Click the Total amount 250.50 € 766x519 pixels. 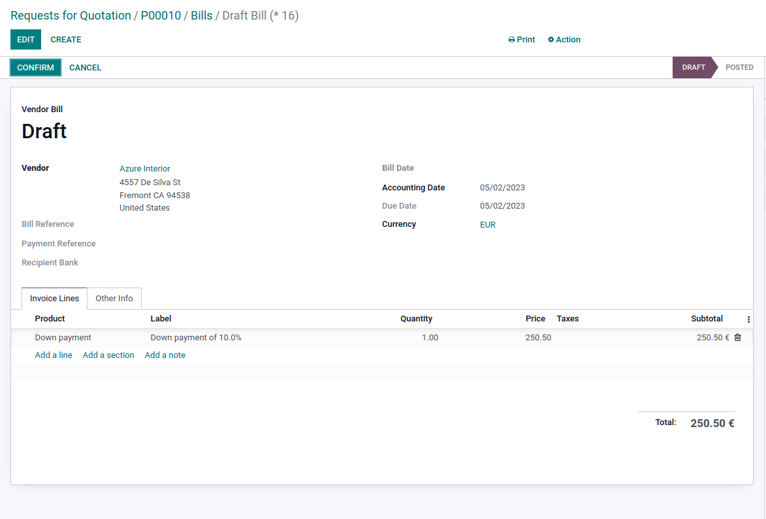tap(712, 423)
